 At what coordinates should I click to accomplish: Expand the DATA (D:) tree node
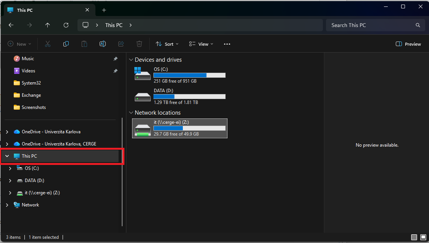tap(10, 181)
